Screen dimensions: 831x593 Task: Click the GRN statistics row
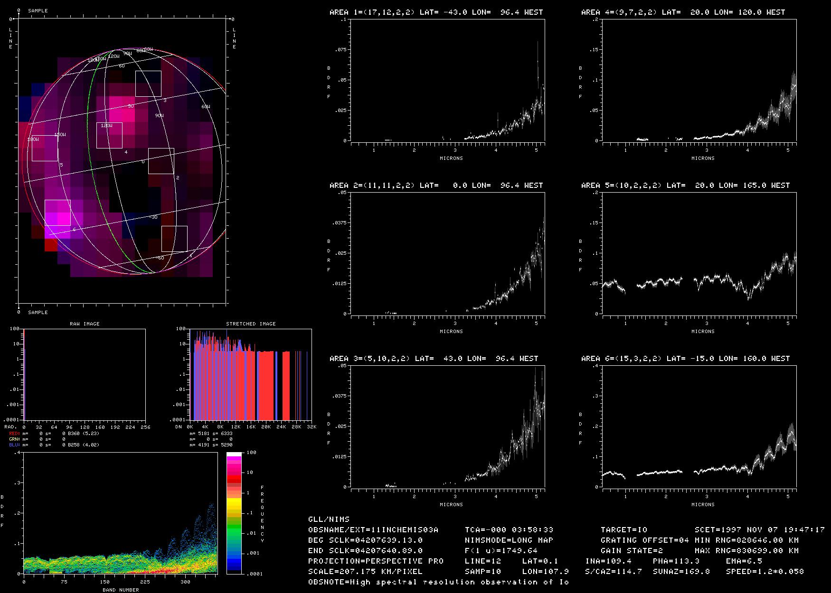pyautogui.click(x=37, y=439)
